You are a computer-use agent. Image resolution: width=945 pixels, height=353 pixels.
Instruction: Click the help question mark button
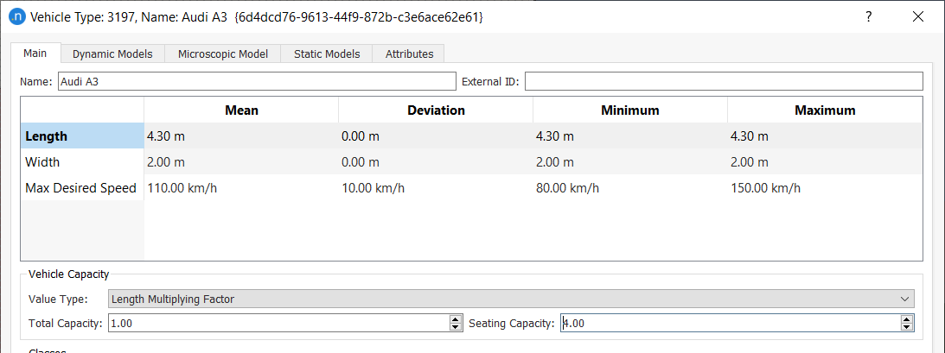click(869, 16)
